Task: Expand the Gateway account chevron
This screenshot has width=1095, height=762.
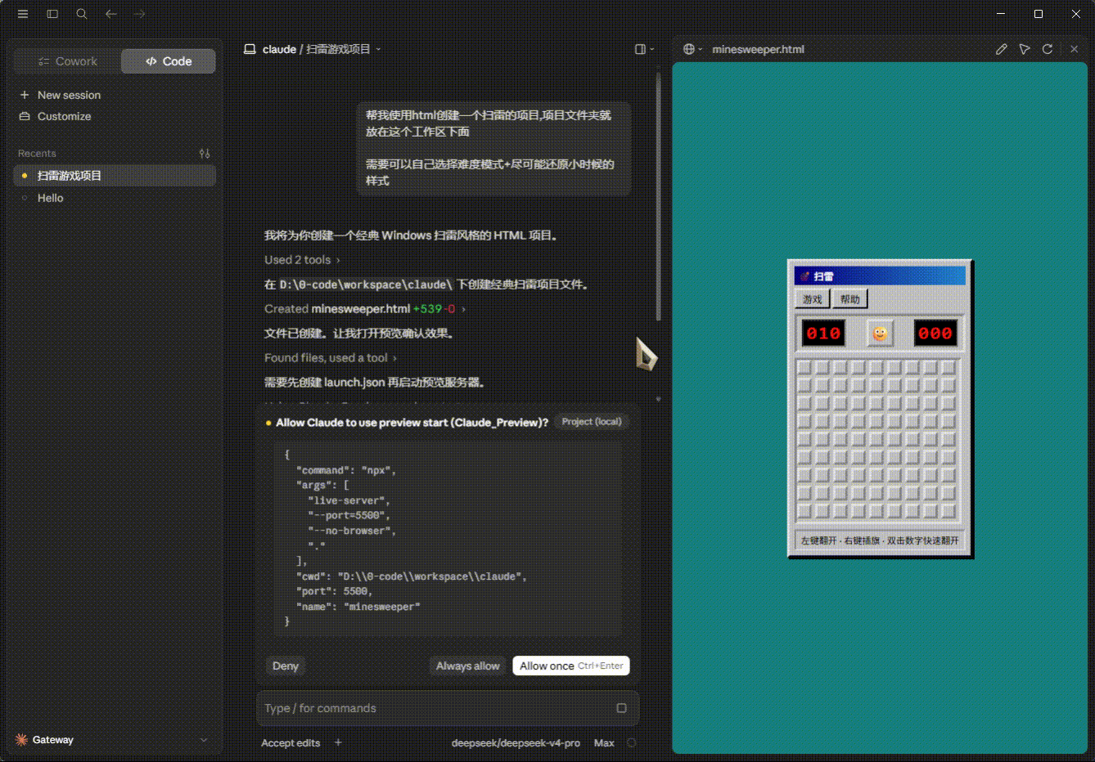Action: [204, 740]
